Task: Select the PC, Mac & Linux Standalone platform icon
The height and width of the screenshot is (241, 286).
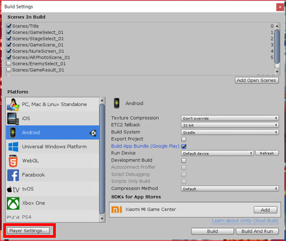Action: tap(13, 104)
